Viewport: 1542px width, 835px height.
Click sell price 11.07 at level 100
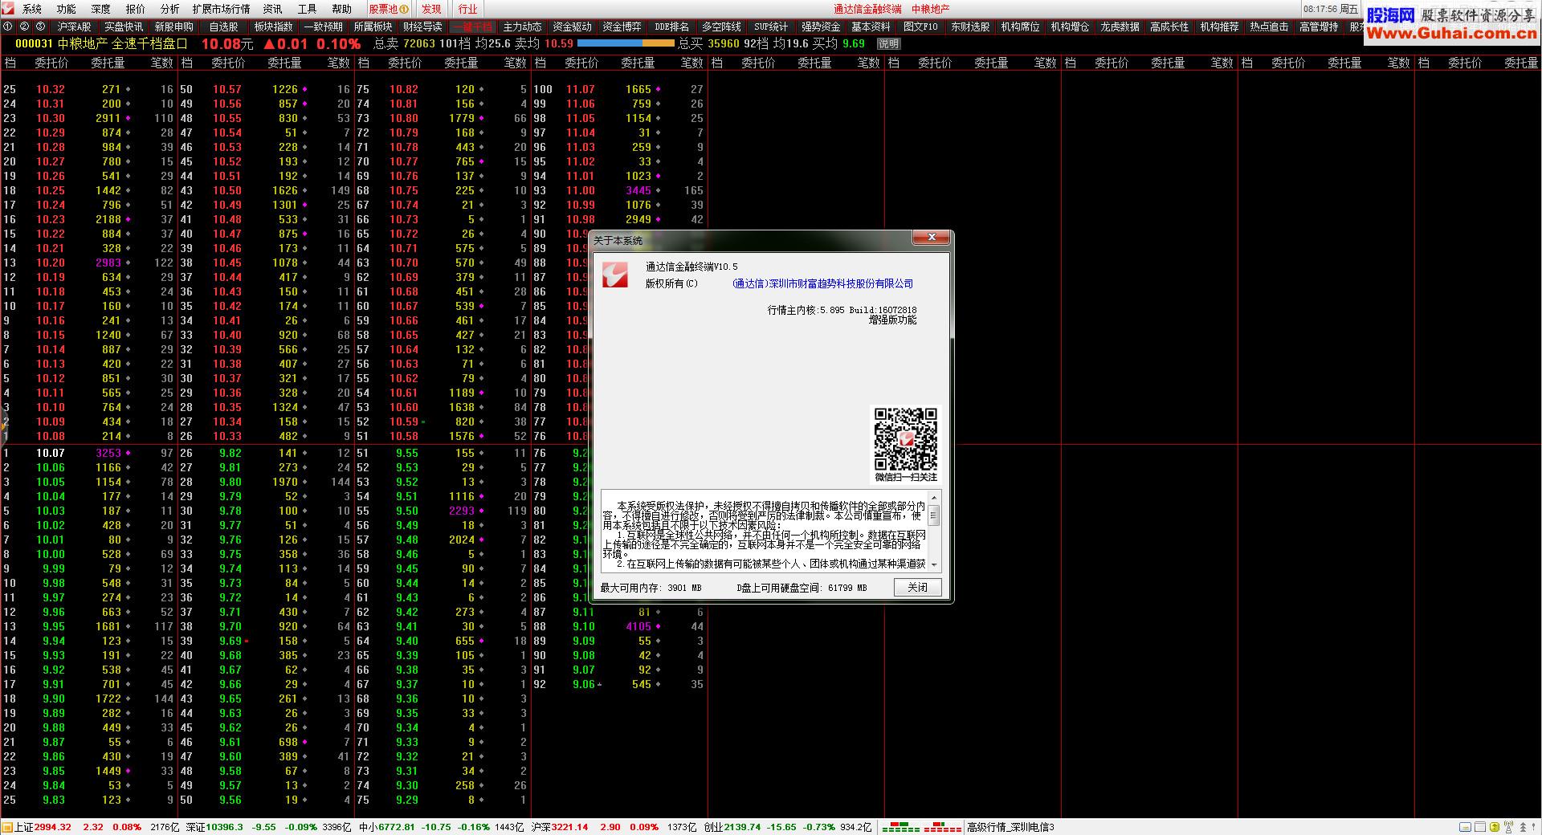point(581,90)
